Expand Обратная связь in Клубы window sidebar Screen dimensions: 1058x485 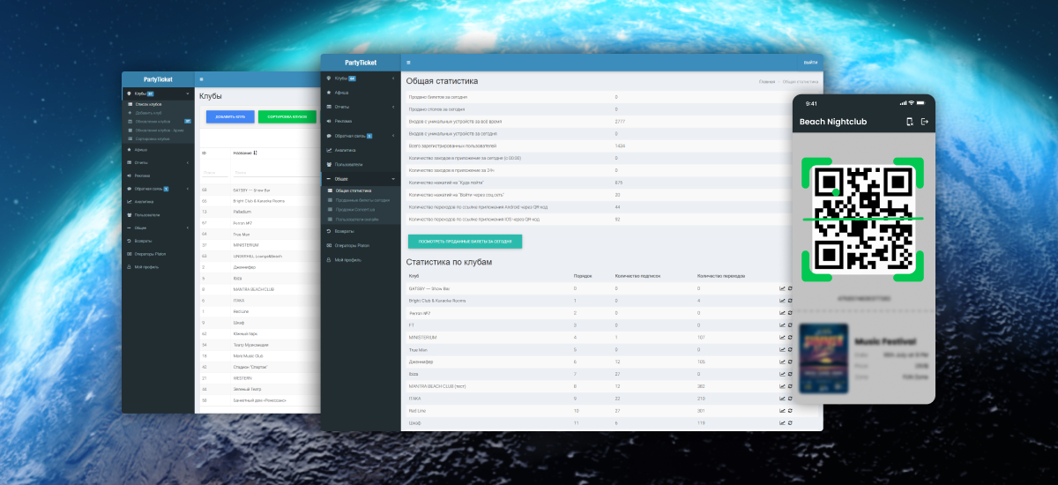[158, 189]
